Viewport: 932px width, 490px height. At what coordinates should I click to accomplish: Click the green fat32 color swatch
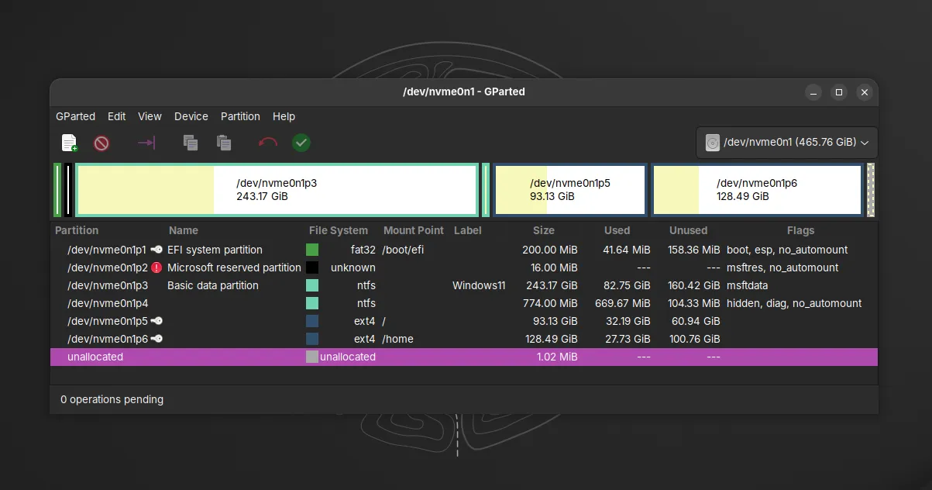(312, 250)
